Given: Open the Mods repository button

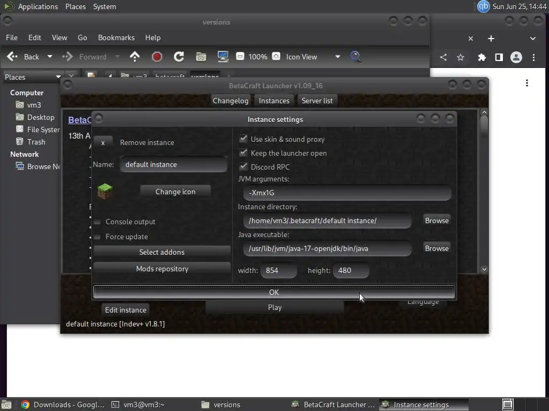Looking at the screenshot, I should tap(162, 269).
